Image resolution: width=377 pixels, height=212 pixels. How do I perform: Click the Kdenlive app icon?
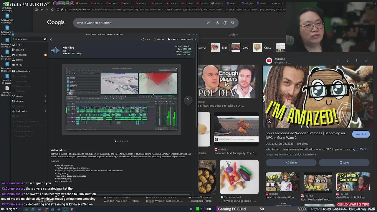55,50
